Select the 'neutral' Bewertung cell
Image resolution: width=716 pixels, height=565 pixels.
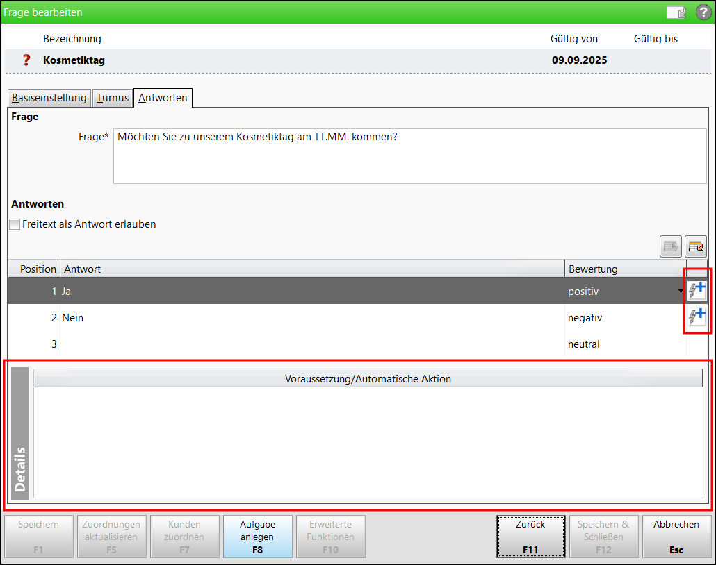tap(624, 344)
